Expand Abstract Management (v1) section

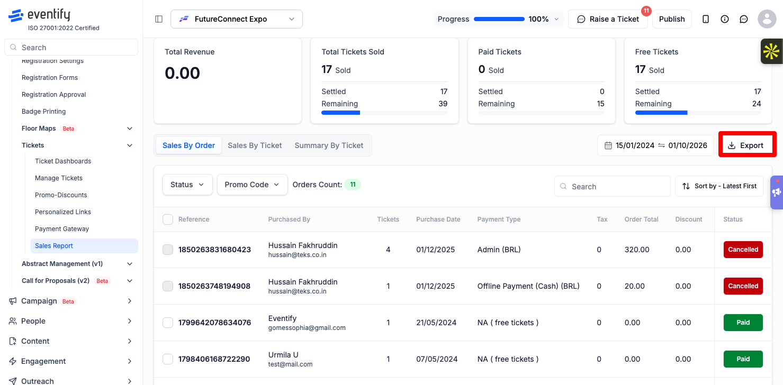coord(130,264)
